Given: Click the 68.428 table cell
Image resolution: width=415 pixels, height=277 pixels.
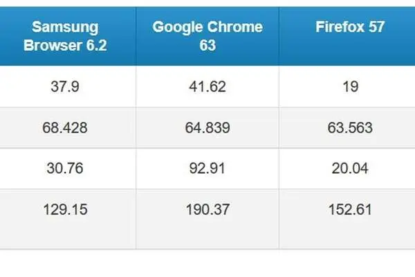Looking at the screenshot, I should coord(65,127).
